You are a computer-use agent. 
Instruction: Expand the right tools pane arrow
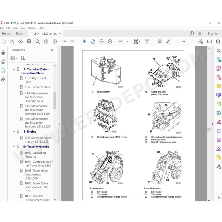[x=212, y=124]
